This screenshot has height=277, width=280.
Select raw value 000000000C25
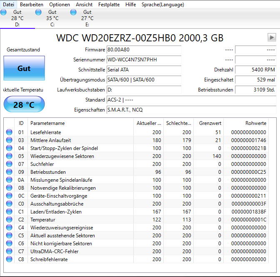tap(249, 172)
